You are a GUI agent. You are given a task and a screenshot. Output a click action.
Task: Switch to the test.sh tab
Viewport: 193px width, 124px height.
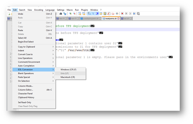point(126,19)
